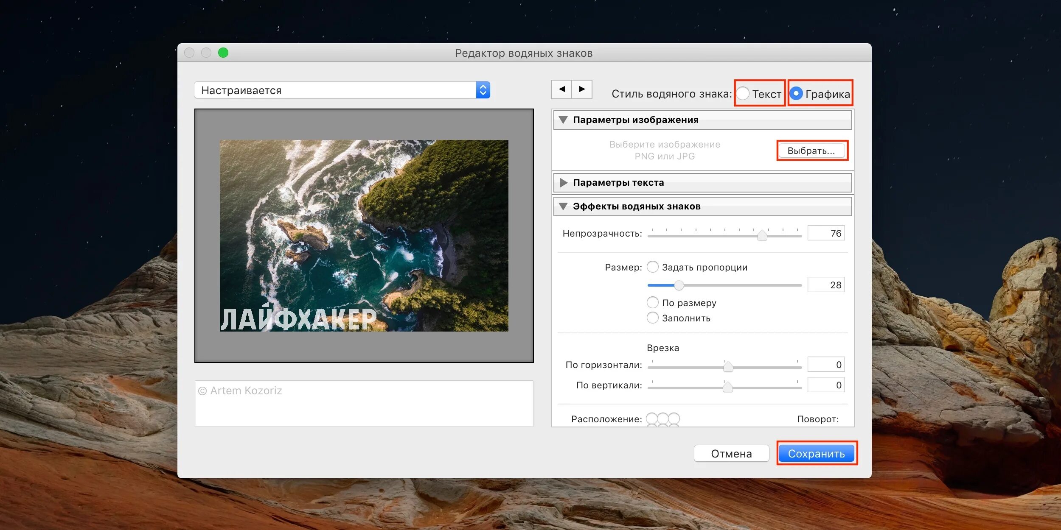Click the green zoom window button
The height and width of the screenshot is (530, 1061).
[x=223, y=53]
